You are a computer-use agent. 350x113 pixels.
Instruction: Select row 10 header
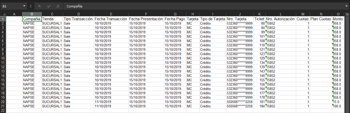coord(3,58)
